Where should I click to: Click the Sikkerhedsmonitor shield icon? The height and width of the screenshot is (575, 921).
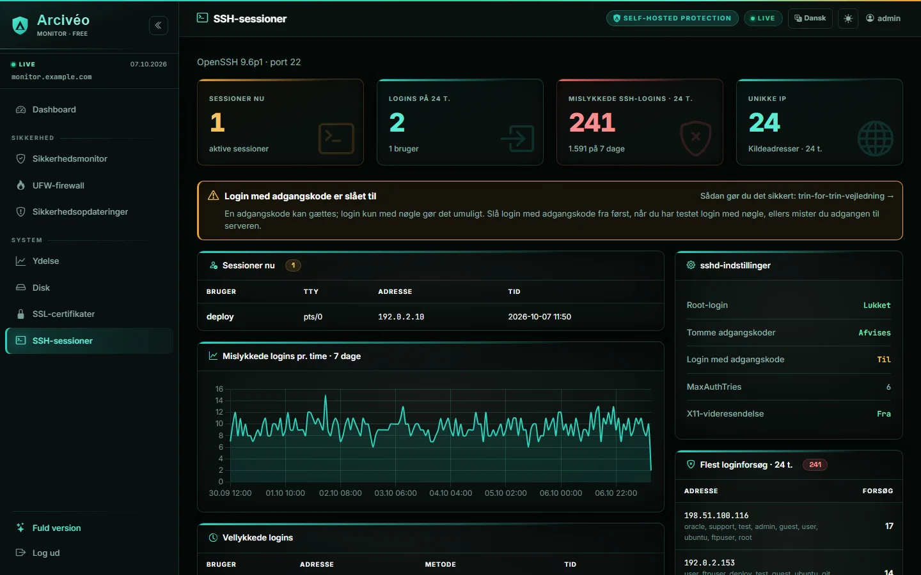click(x=20, y=159)
